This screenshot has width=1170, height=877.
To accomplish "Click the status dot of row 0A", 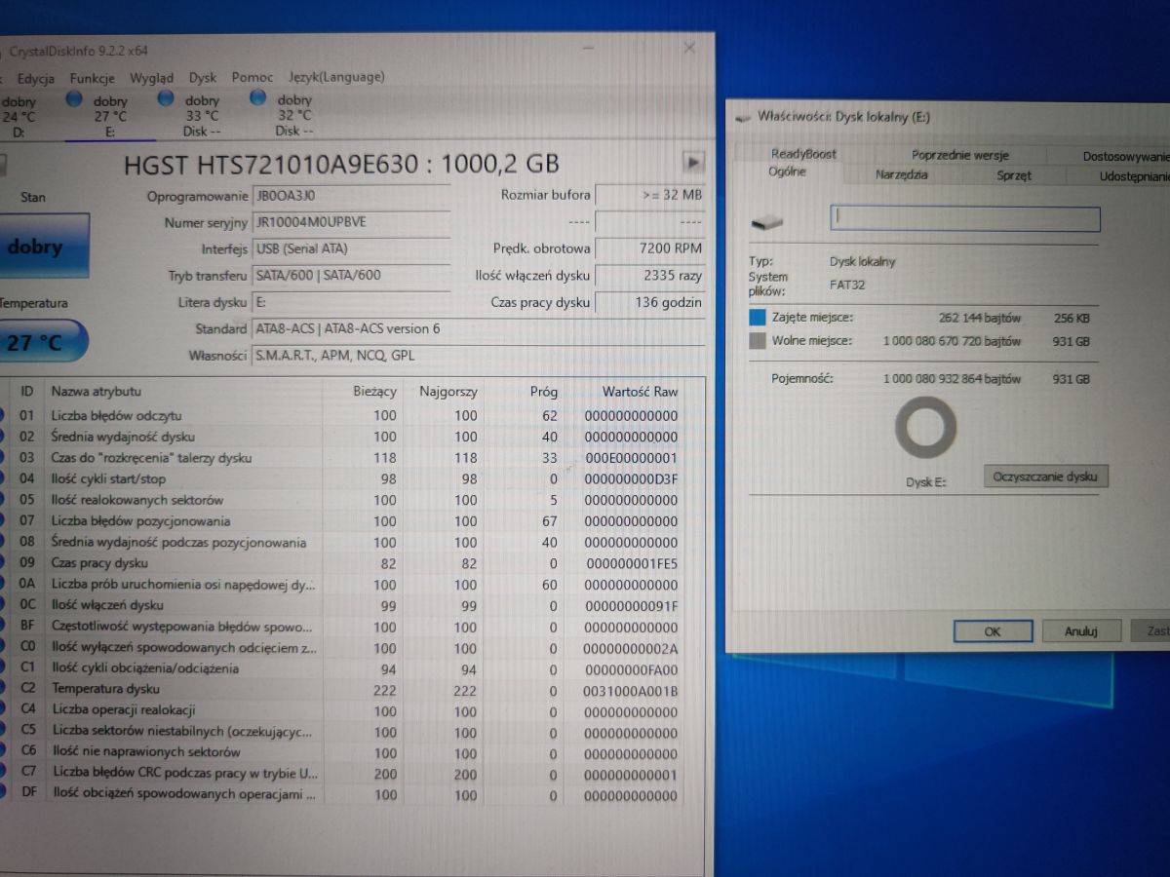I will click(3, 585).
